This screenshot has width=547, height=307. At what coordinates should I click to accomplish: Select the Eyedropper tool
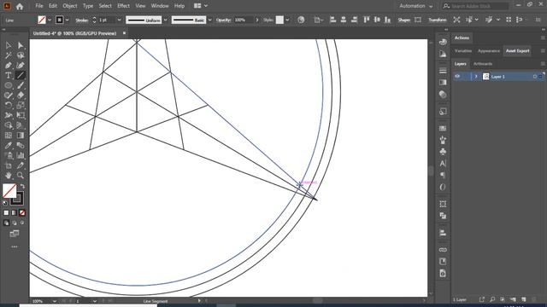tap(9, 146)
